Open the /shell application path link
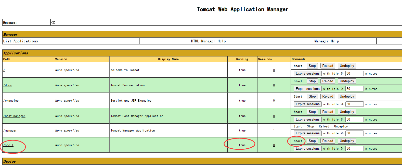402x165 pixels. pyautogui.click(x=8, y=145)
